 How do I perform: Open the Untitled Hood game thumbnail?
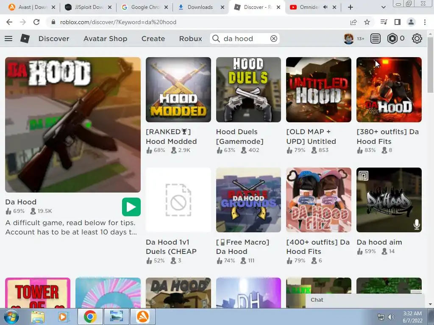[x=319, y=90]
